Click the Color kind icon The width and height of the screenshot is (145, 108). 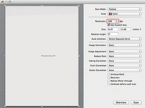pyautogui.click(x=111, y=14)
